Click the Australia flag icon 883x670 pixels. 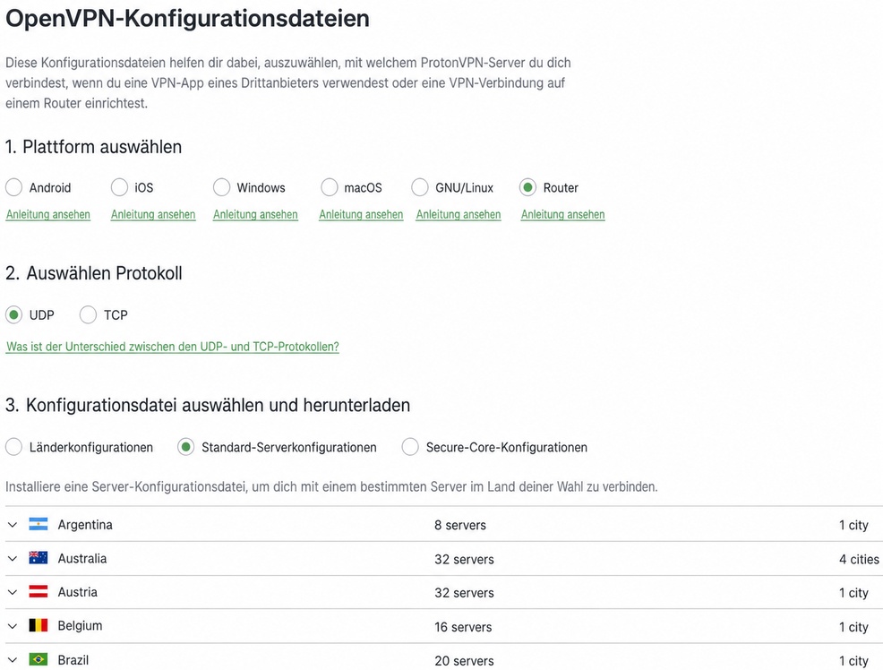pos(39,558)
